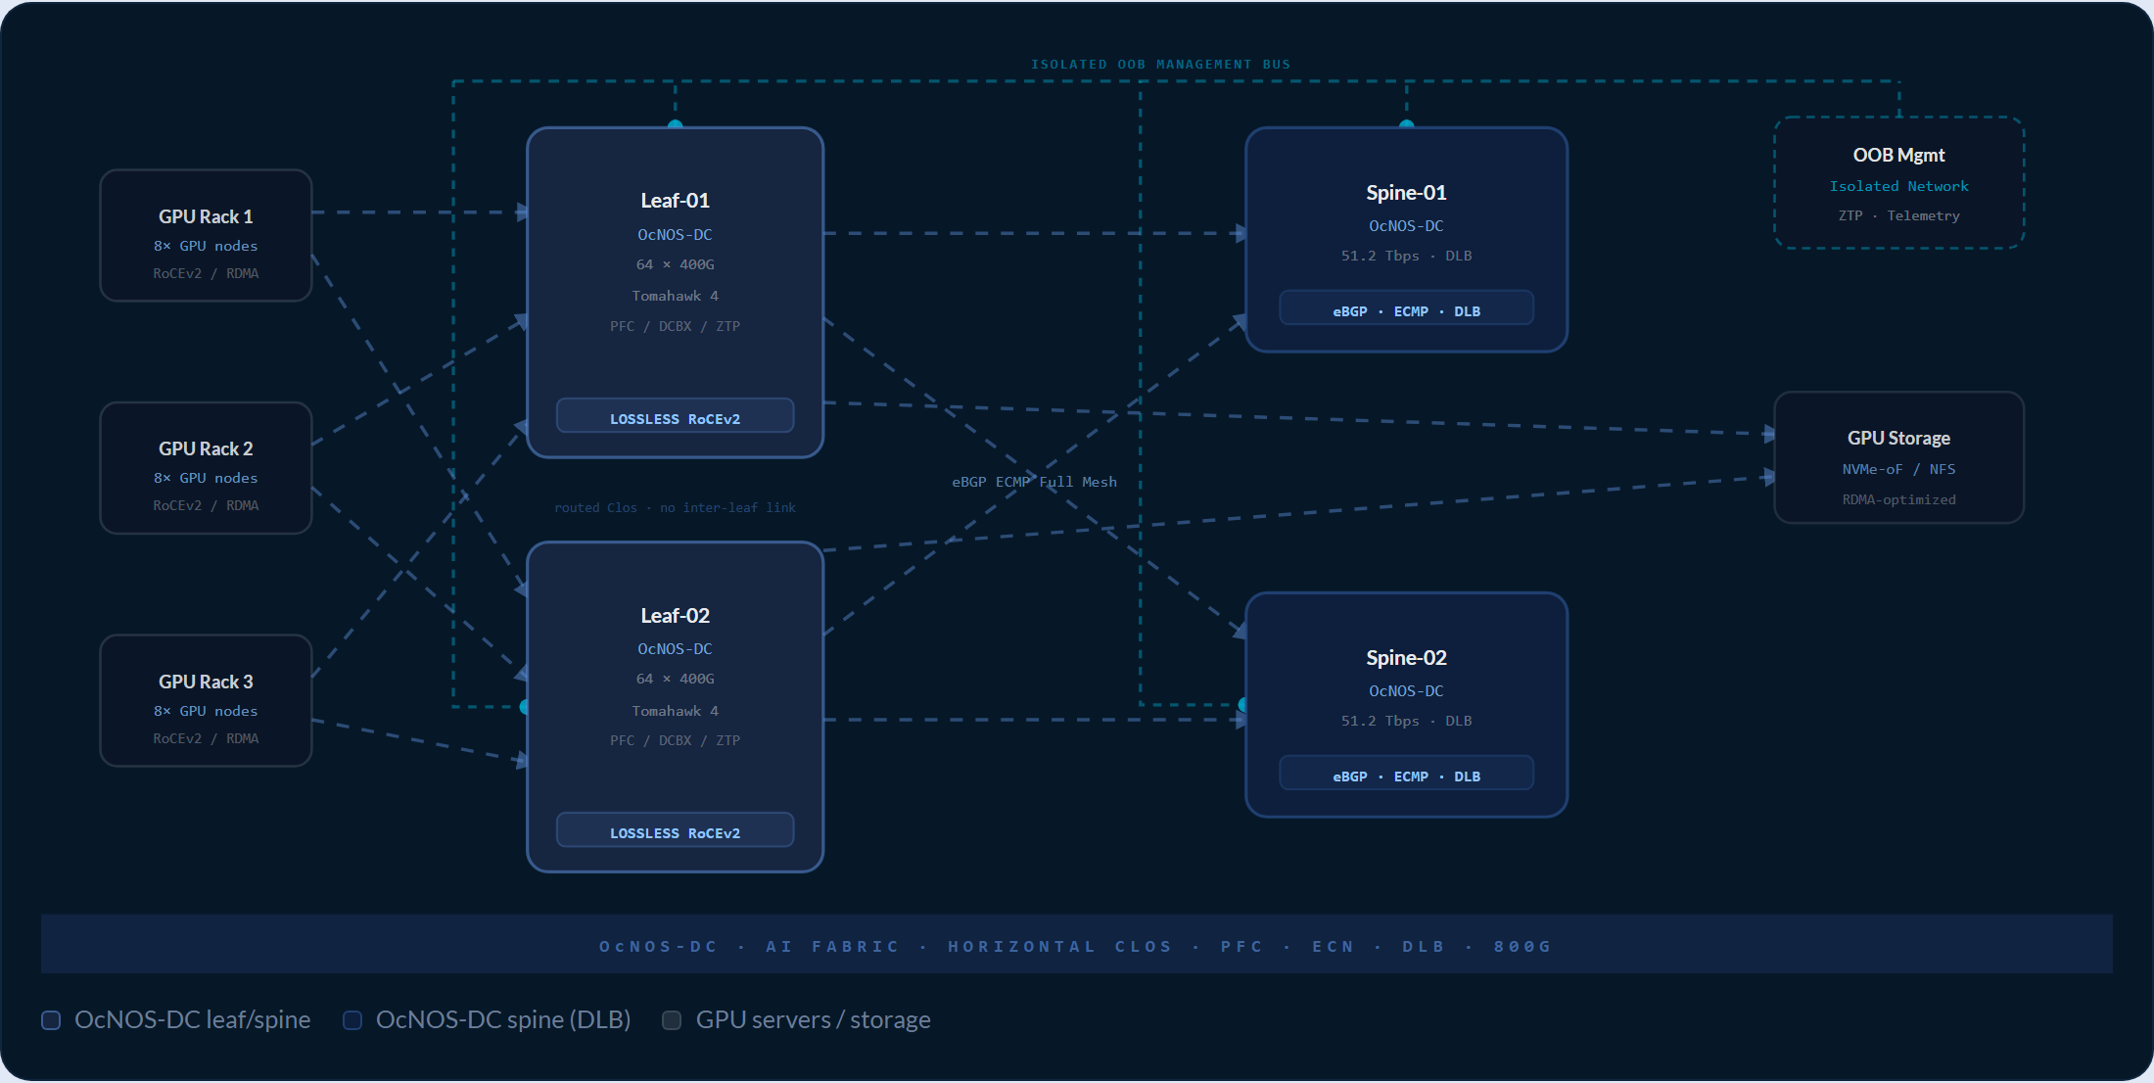
Task: Click Spine-01 eBGP ECMP DLB badge
Action: [x=1406, y=307]
